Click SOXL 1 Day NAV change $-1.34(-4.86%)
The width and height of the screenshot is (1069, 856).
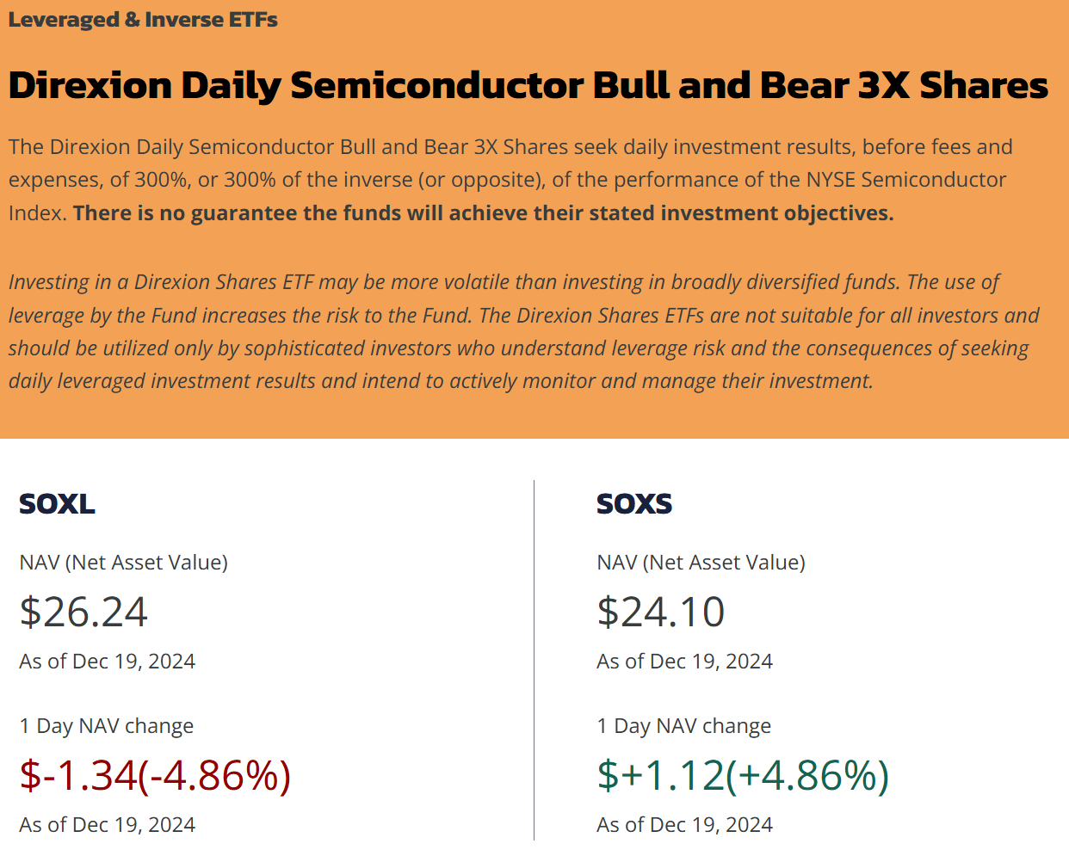tap(155, 775)
